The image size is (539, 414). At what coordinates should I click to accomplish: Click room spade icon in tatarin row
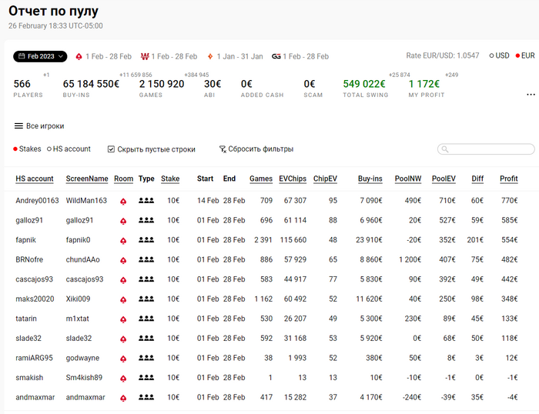[x=123, y=319]
